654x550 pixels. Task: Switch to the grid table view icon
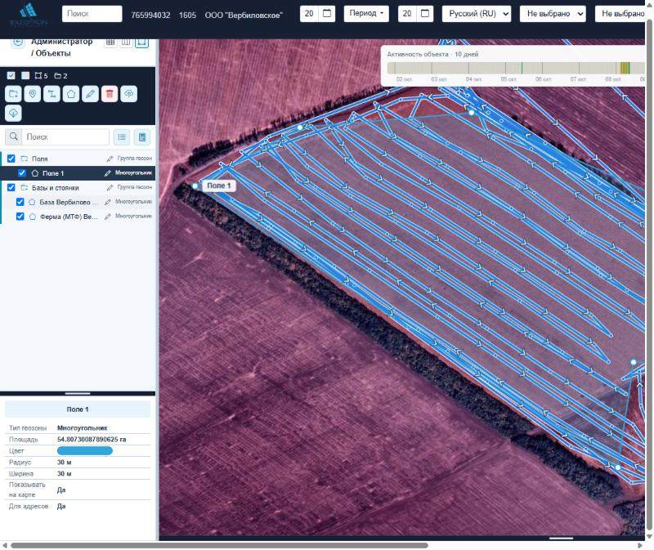[x=110, y=42]
